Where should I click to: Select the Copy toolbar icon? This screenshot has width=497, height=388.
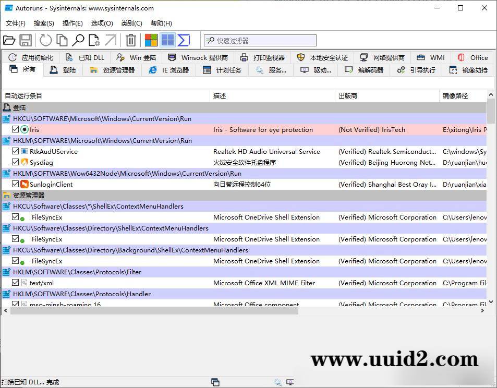61,40
